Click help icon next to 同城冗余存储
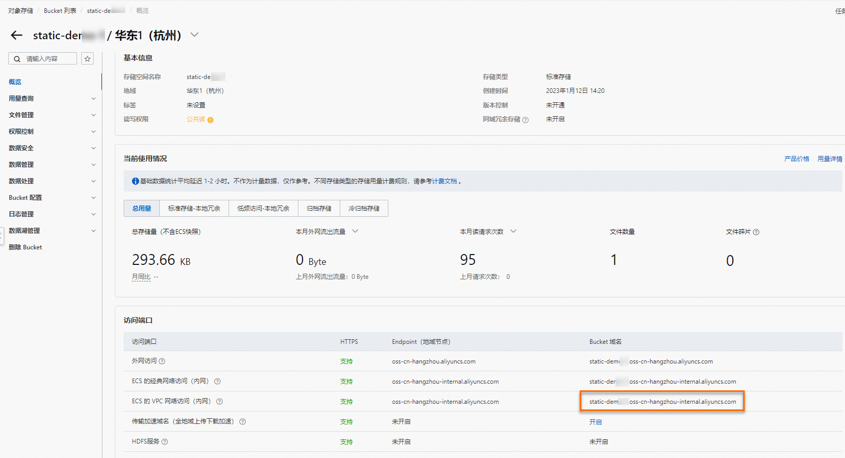The width and height of the screenshot is (845, 458). pos(525,120)
